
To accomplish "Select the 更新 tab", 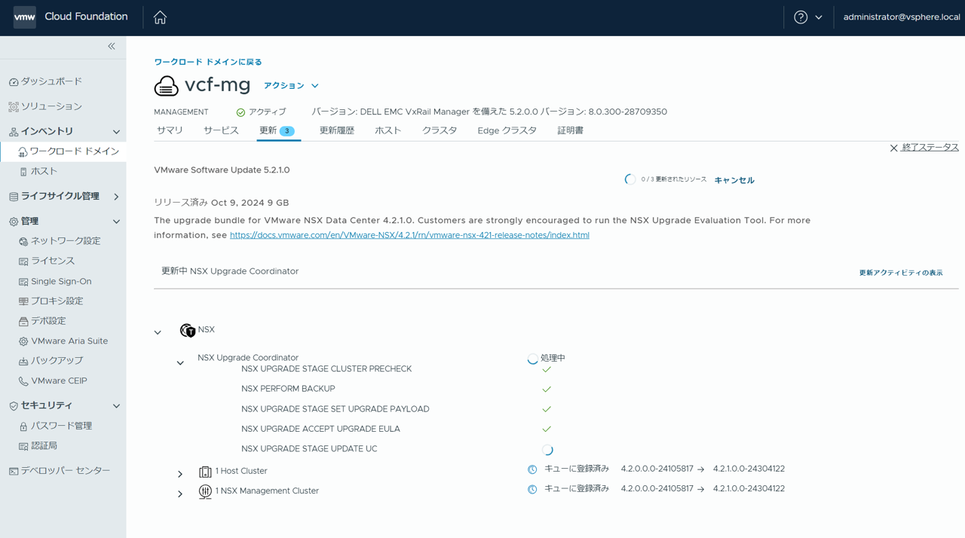I will coord(277,131).
